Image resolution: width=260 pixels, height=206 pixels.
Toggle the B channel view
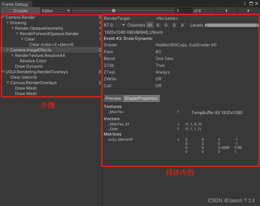click(x=174, y=25)
